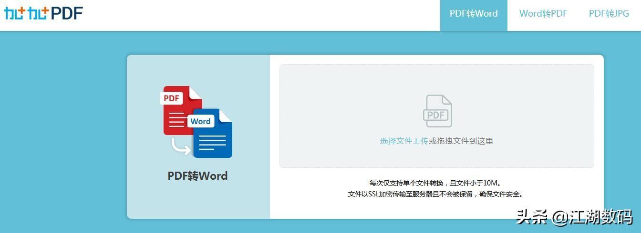Switch to the PDF转Word tab
Image resolution: width=641 pixels, height=233 pixels.
click(x=473, y=14)
